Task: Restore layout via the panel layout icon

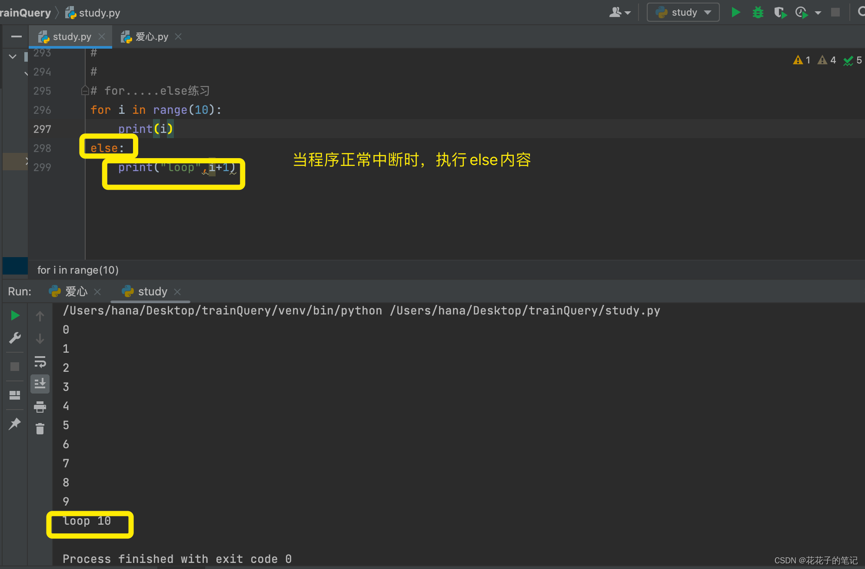Action: point(15,395)
